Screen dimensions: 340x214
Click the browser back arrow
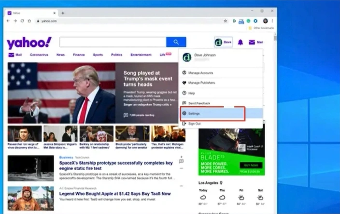coord(8,21)
